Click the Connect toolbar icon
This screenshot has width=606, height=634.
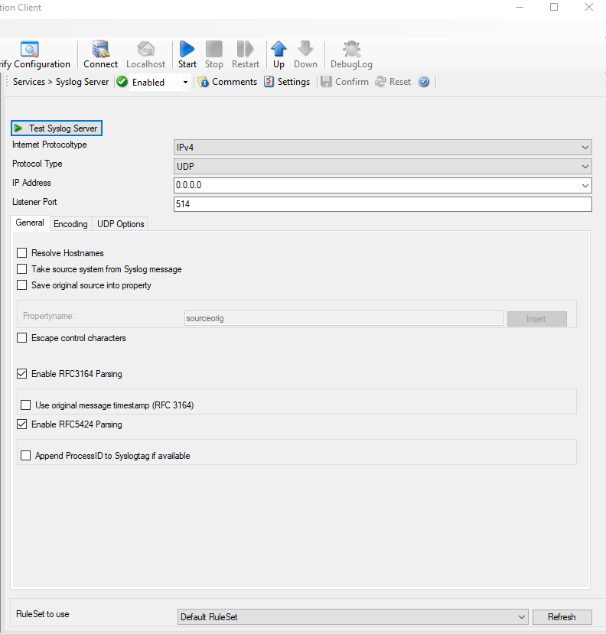[x=100, y=50]
